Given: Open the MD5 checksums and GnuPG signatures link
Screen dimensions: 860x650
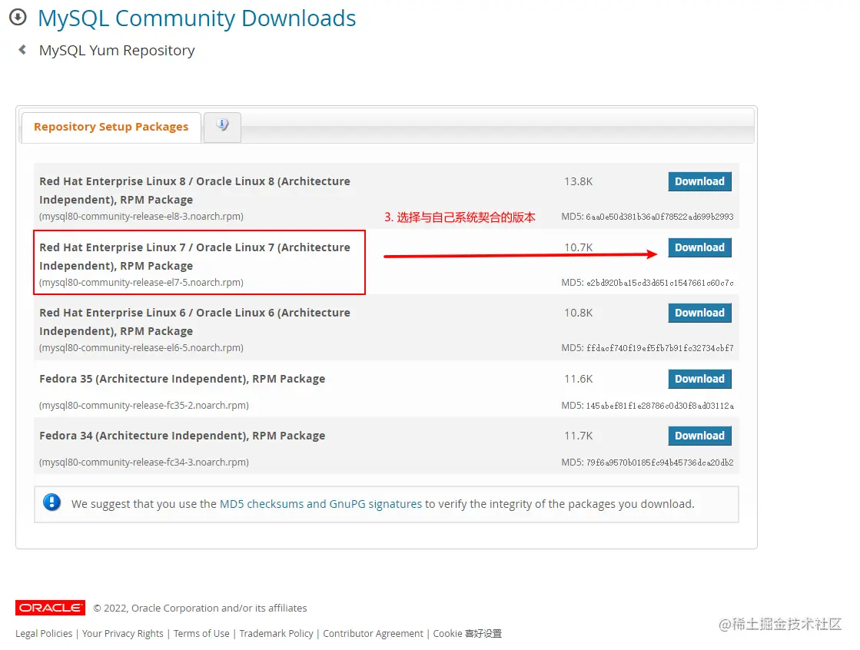Looking at the screenshot, I should 320,503.
